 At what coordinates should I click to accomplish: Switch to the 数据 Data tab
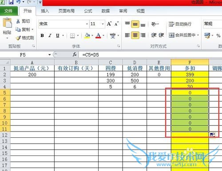point(106,11)
